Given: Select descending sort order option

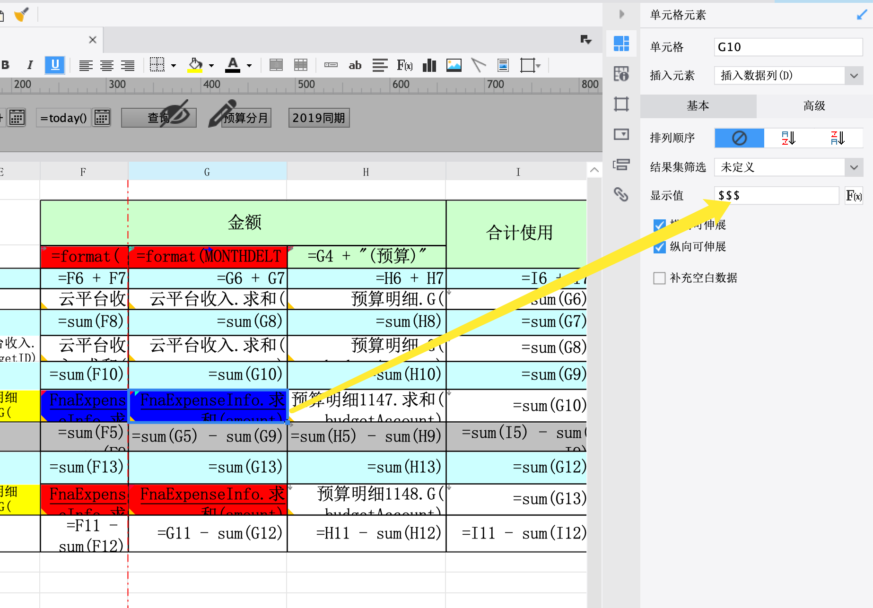Looking at the screenshot, I should point(838,138).
